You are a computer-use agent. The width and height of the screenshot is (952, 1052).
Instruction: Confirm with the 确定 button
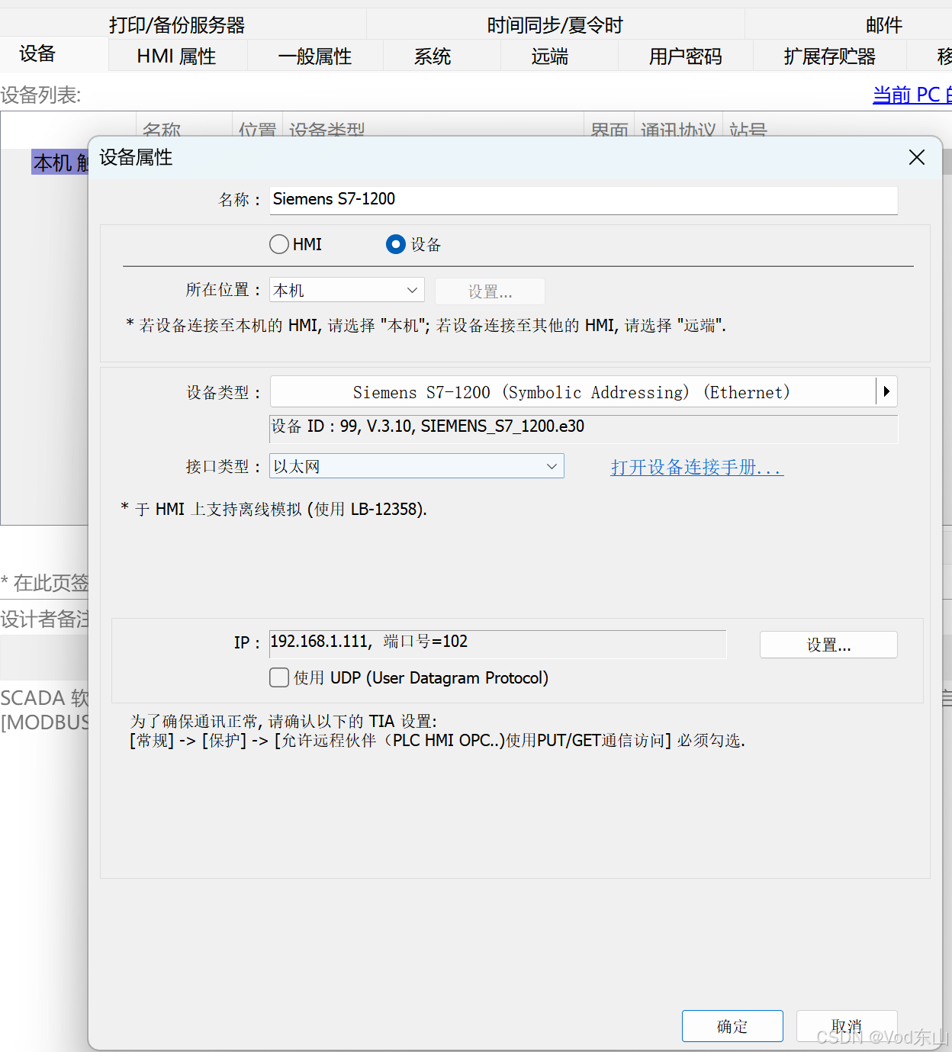[732, 1026]
